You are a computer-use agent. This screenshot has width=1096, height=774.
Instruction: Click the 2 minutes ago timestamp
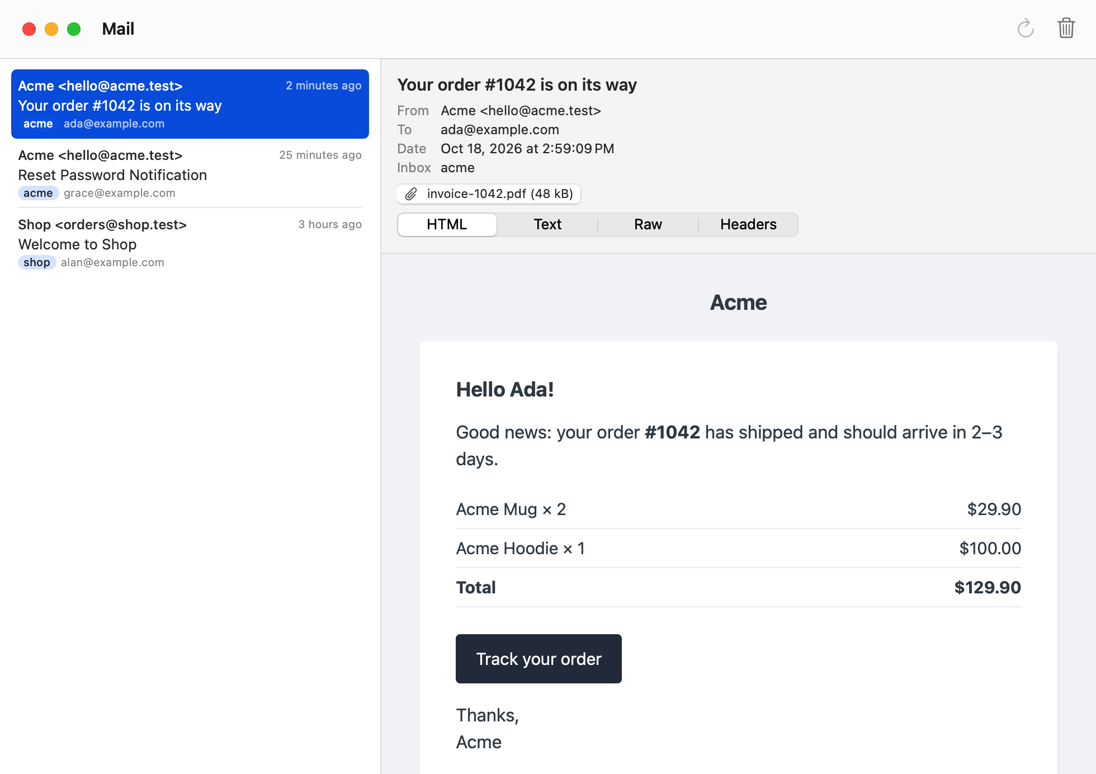(x=324, y=86)
